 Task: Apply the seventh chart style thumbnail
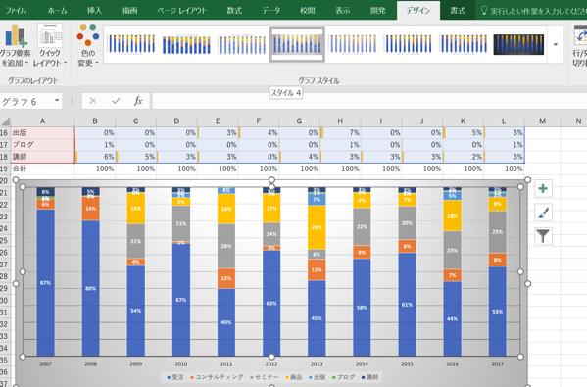[464, 44]
